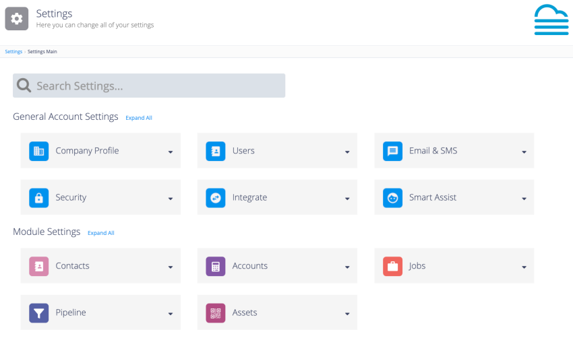Click the Pipeline funnel icon
Image resolution: width=573 pixels, height=338 pixels.
[38, 313]
